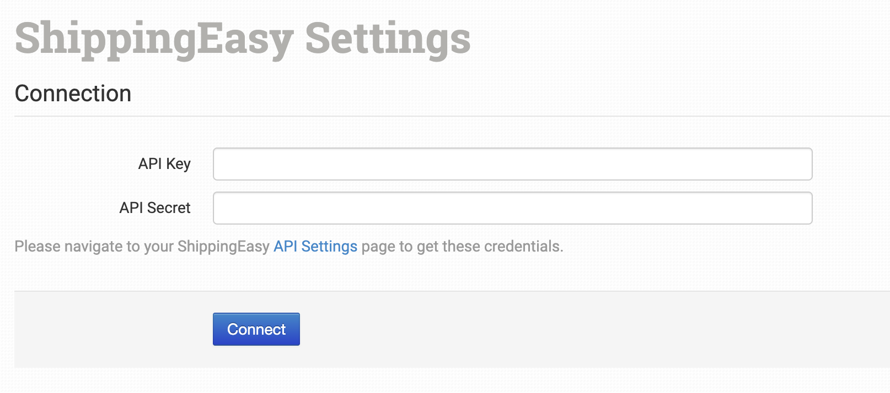
Task: Click the "Connection" section heading
Action: pyautogui.click(x=73, y=94)
